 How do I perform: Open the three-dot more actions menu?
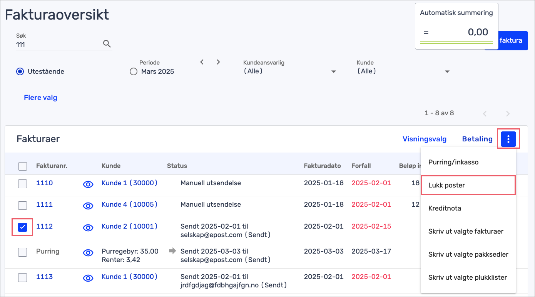508,139
